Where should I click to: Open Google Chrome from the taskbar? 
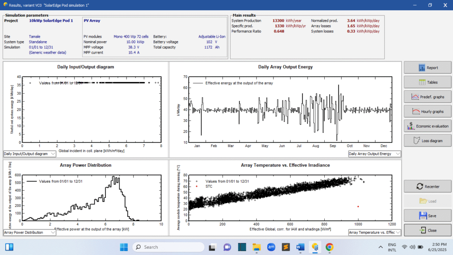(329, 247)
